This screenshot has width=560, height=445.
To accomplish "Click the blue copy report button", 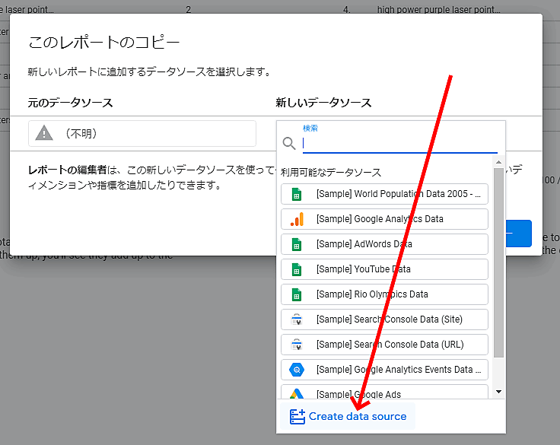I will pos(519,233).
